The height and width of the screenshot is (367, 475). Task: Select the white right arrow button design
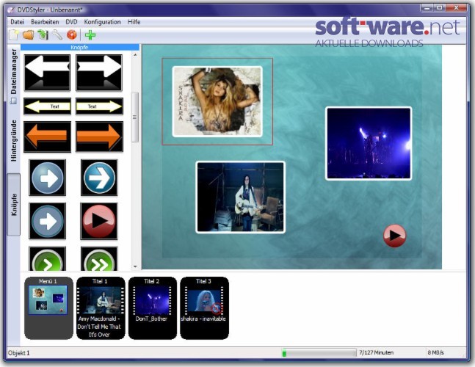click(x=99, y=73)
